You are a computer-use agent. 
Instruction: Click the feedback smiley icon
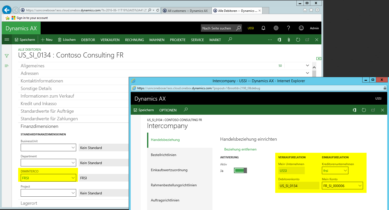tap(301, 28)
